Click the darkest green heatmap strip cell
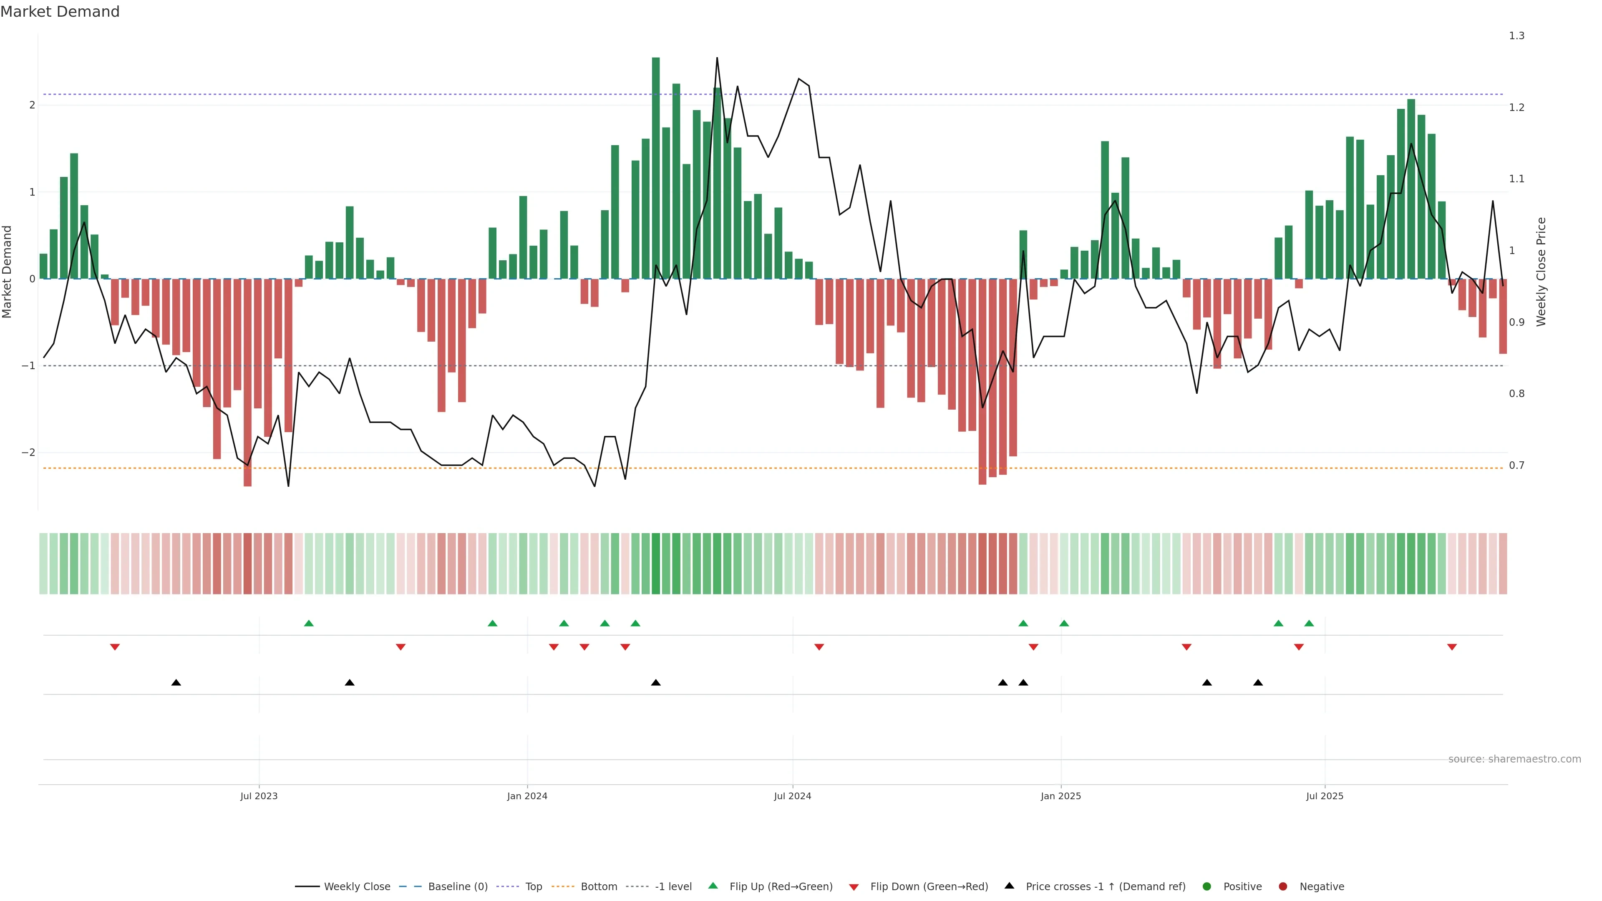Screen dimensions: 1602x901 [x=655, y=564]
